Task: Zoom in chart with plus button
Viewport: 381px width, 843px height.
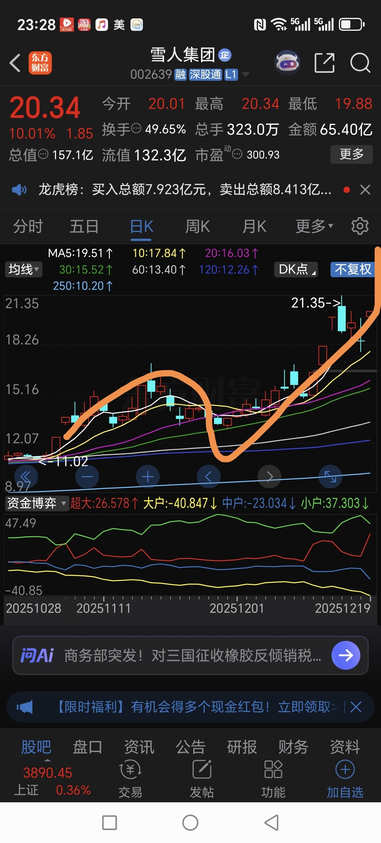Action: [x=148, y=477]
